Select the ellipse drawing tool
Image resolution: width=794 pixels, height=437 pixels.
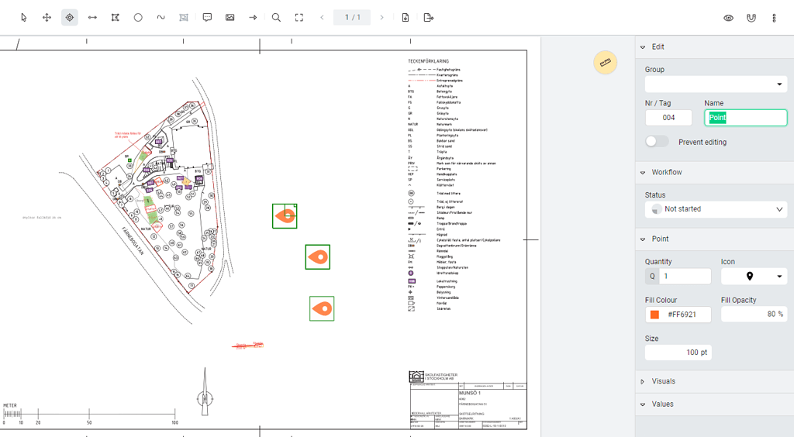(x=138, y=18)
